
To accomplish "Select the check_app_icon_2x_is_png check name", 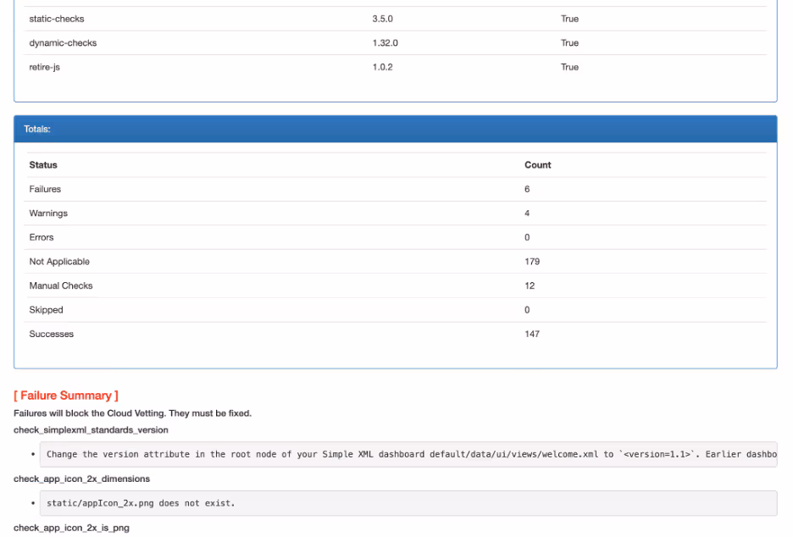I will tap(72, 529).
